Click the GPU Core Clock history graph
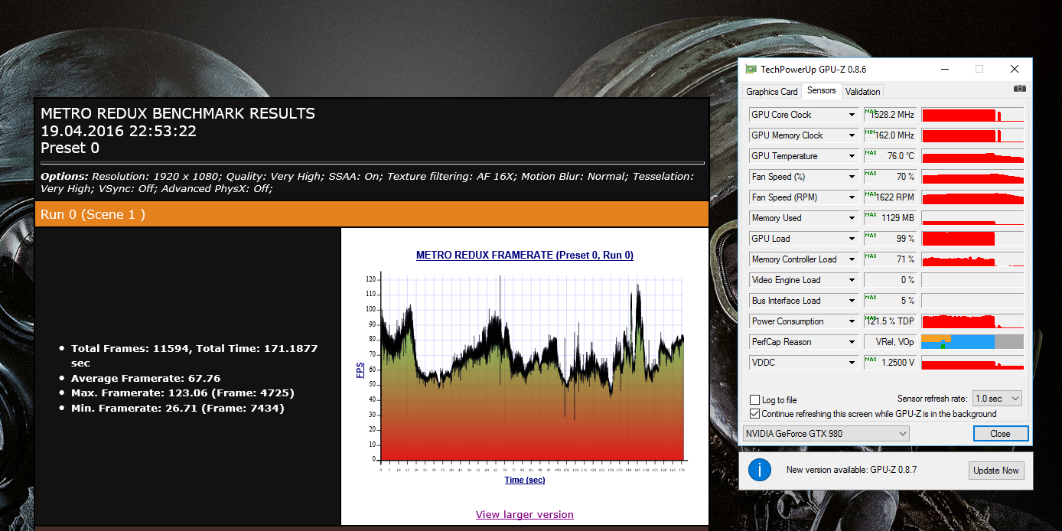This screenshot has height=531, width=1062. coord(972,115)
